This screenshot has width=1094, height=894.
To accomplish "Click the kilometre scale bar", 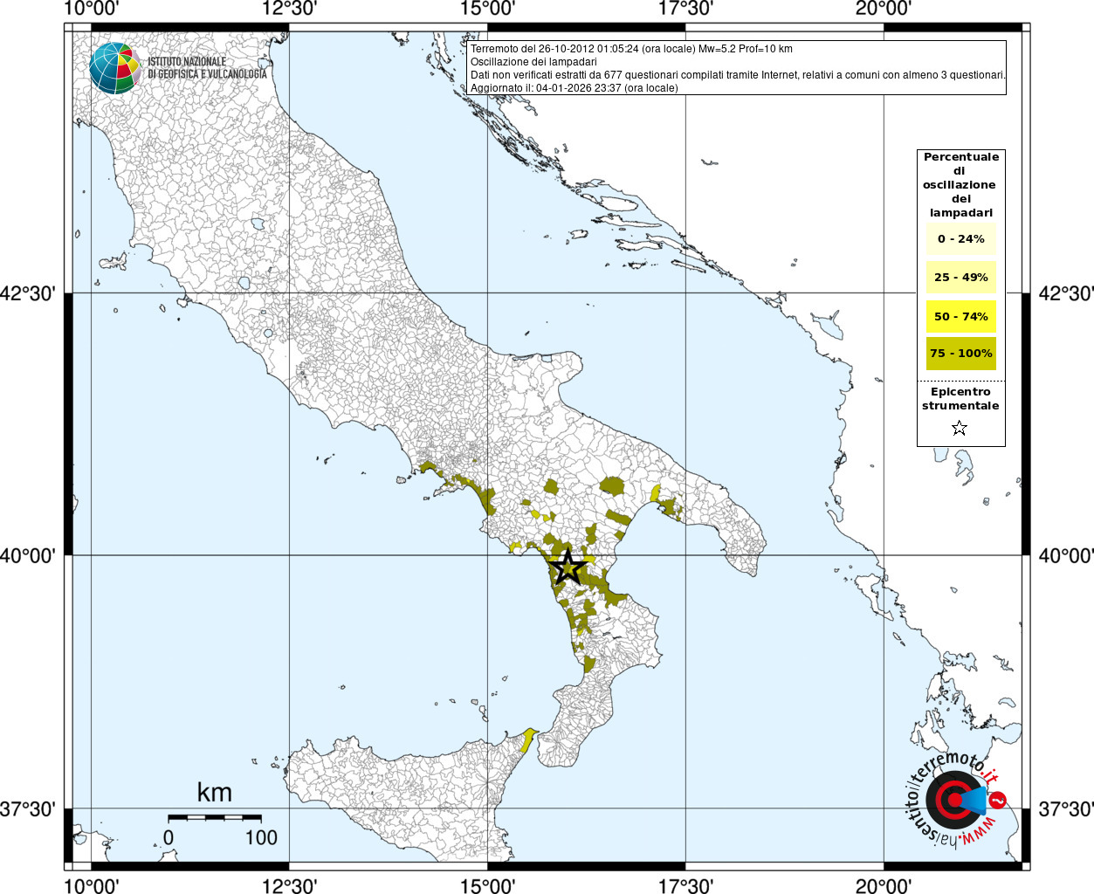I will point(215,817).
